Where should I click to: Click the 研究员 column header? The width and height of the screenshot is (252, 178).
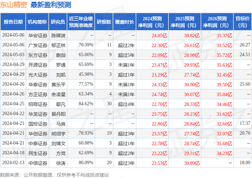58,22
